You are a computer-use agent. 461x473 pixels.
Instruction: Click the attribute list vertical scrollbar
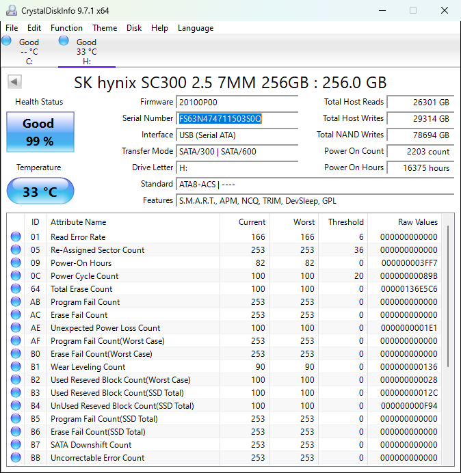[448, 295]
